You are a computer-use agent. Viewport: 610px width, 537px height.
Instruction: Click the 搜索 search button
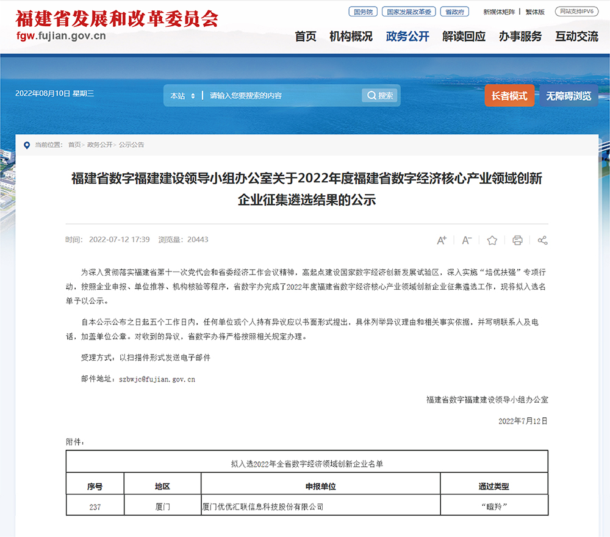pos(379,95)
